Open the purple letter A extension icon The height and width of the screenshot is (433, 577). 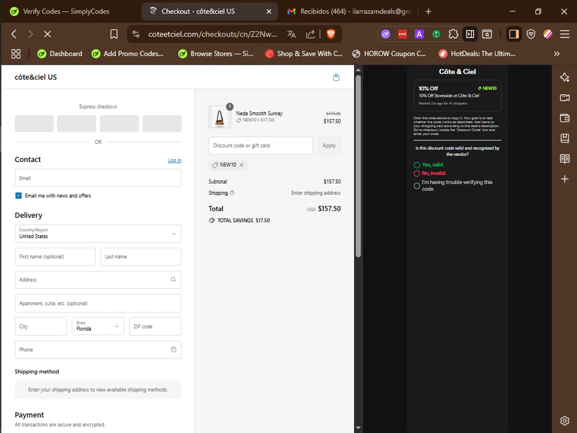[x=419, y=34]
